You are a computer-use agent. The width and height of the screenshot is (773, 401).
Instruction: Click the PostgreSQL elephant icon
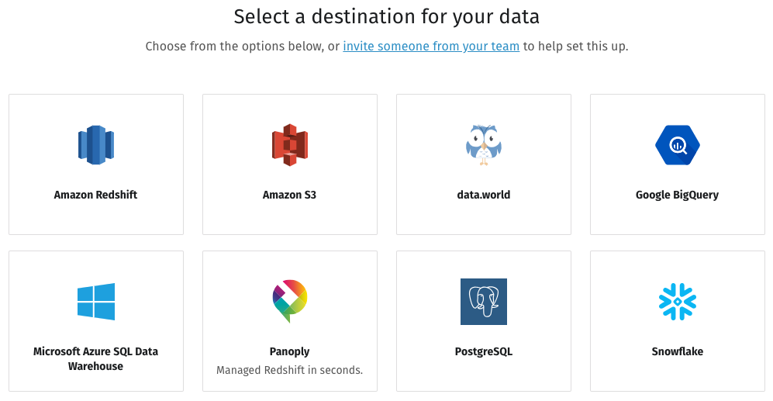484,302
